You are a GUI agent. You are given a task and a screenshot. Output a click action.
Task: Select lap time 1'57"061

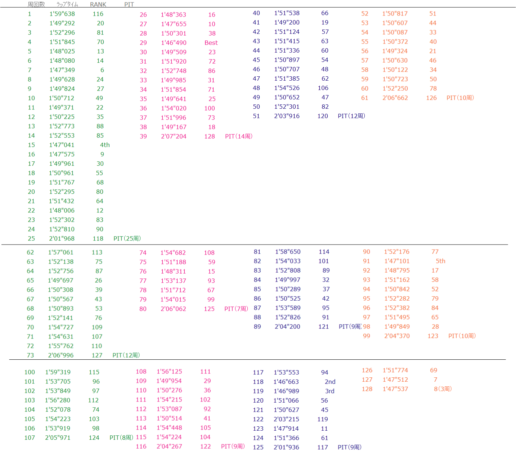60,252
